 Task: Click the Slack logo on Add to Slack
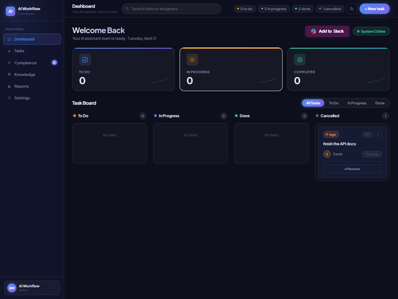click(x=312, y=31)
